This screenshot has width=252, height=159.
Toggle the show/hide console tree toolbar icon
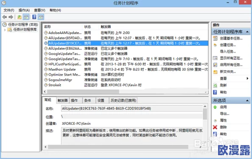26,17
